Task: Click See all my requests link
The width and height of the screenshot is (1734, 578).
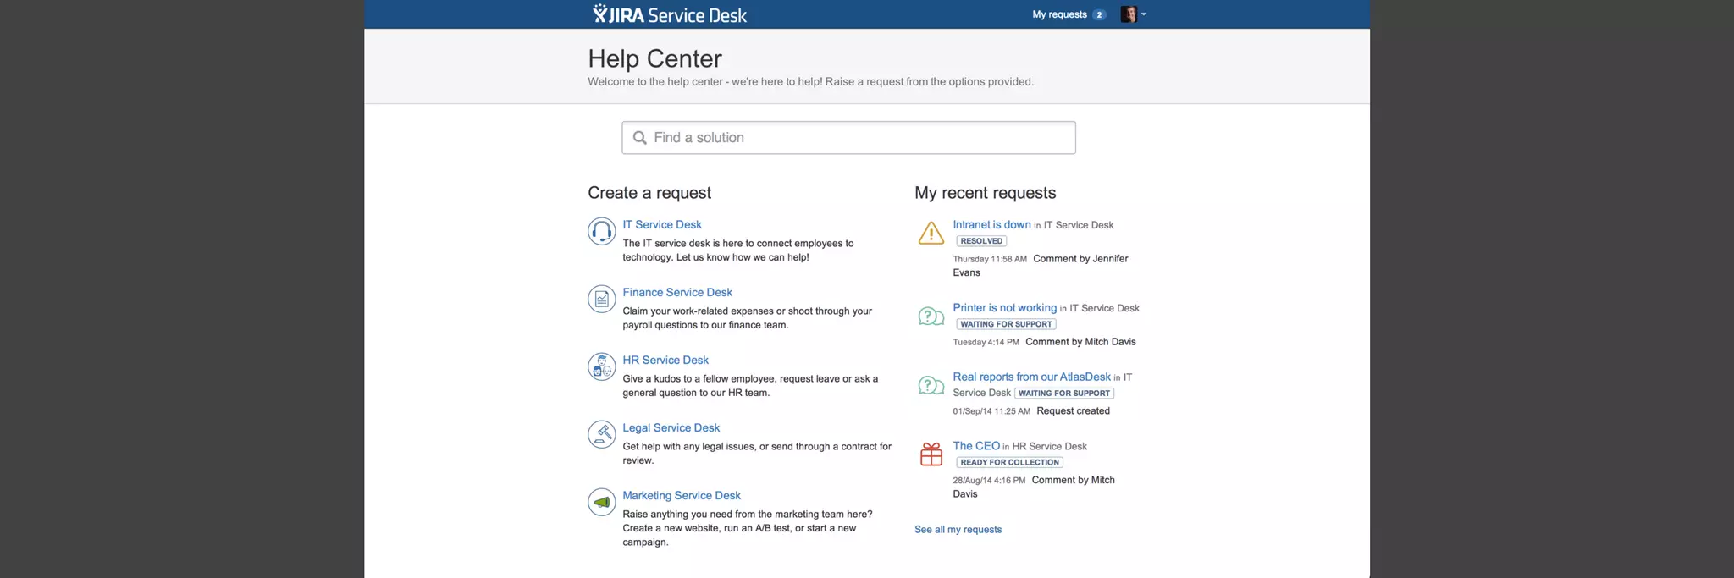Action: (x=958, y=530)
